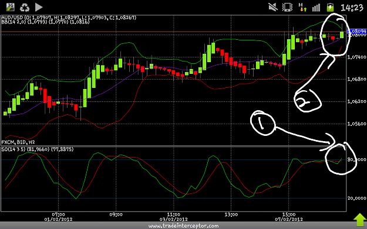
Task: Tap the vibrate phone status icon
Action: pyautogui.click(x=287, y=7)
